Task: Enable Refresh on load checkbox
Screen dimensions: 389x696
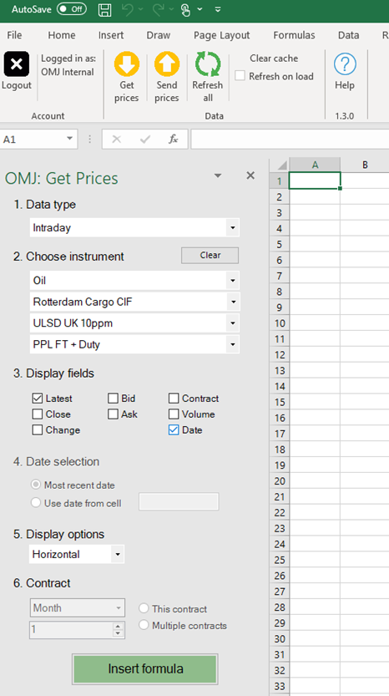Action: (x=240, y=76)
